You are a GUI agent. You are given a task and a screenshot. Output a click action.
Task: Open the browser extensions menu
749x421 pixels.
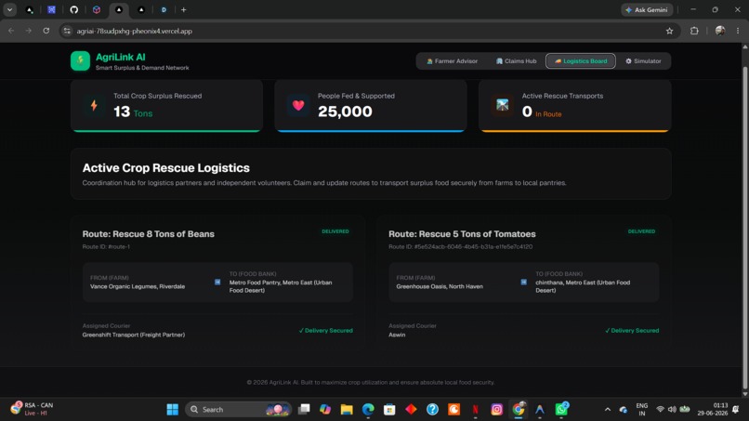(694, 31)
